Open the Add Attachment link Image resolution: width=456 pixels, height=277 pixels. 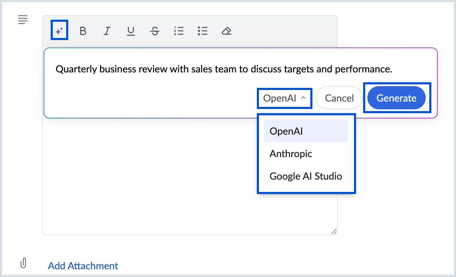tap(83, 266)
